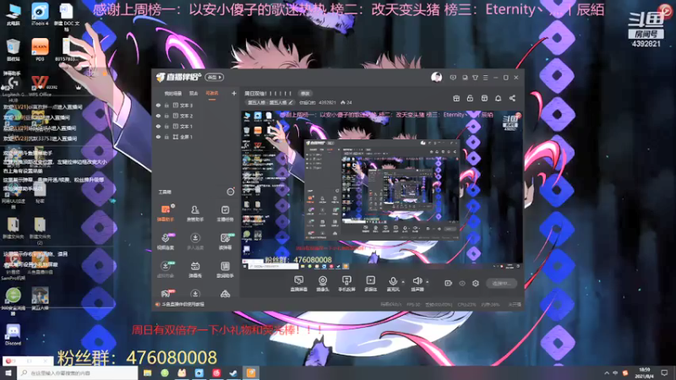The height and width of the screenshot is (380, 676).
Task: Open Discord desktop shortcut
Action: click(x=13, y=334)
